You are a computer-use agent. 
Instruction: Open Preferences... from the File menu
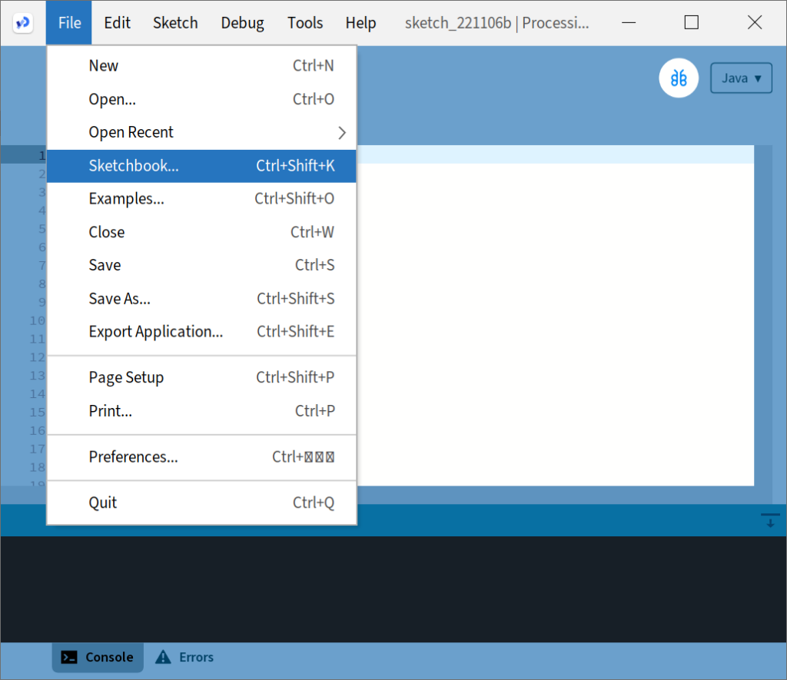pyautogui.click(x=201, y=456)
